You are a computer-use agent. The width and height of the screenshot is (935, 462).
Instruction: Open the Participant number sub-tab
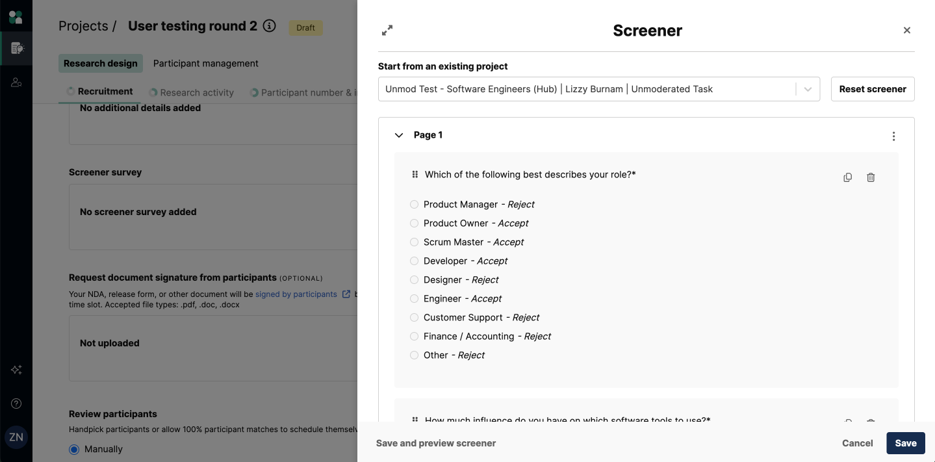[x=303, y=92]
